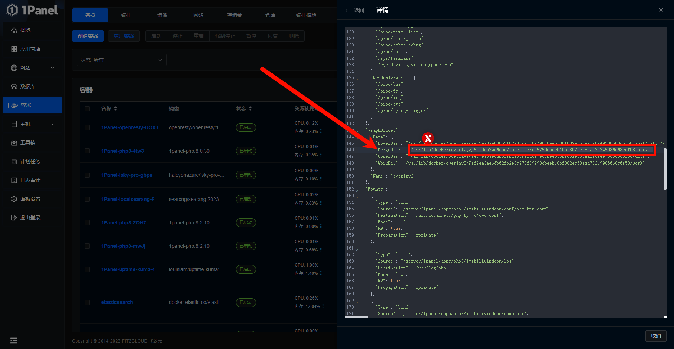Check the 1Panel-php8-4tw3 row checkbox
Screen dimensions: 674x349
click(x=87, y=151)
